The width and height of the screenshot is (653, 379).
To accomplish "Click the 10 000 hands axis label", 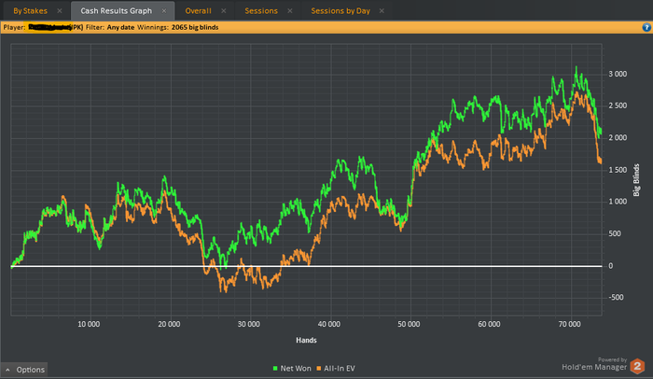I will point(89,324).
